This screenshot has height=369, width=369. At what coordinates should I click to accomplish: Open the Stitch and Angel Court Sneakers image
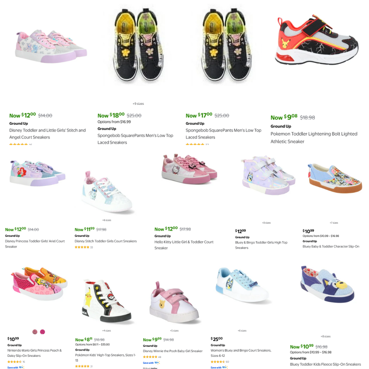[x=51, y=46]
